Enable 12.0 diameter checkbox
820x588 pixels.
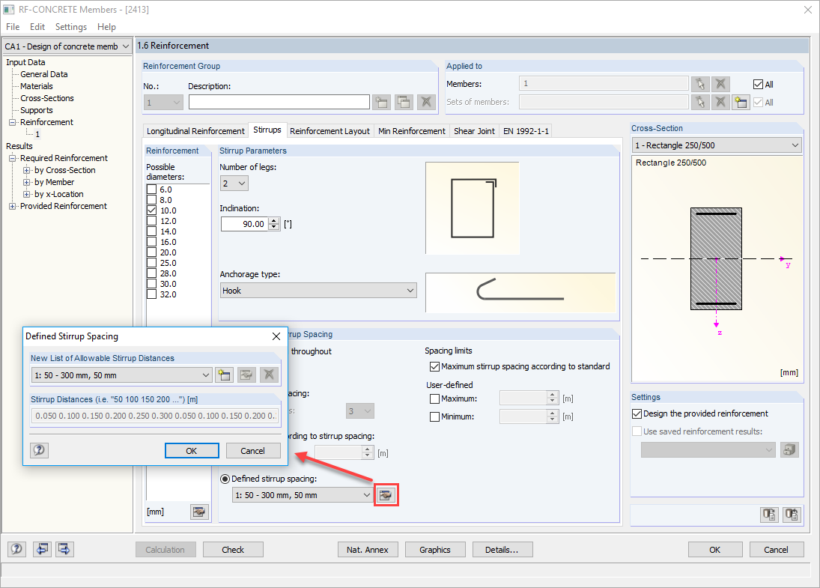pyautogui.click(x=152, y=221)
